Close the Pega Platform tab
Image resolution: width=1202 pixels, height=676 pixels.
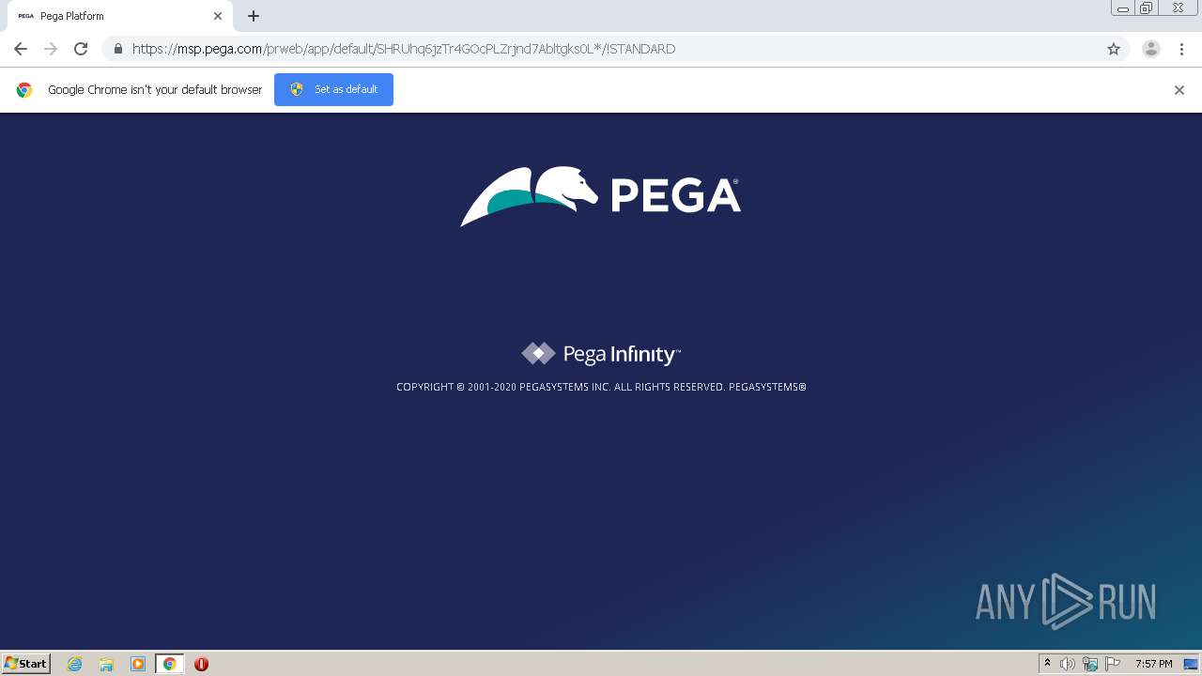click(218, 16)
